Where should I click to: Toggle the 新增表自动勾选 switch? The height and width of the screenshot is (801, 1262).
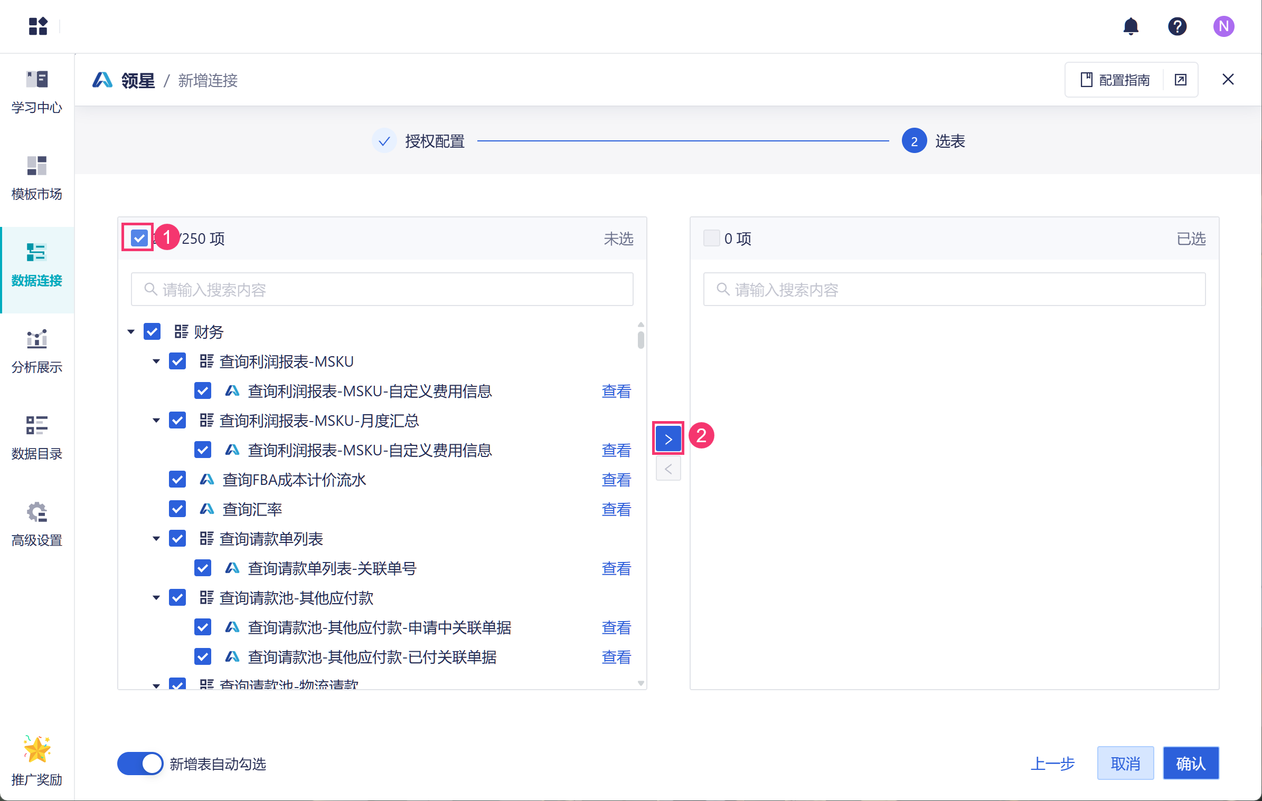pos(140,764)
